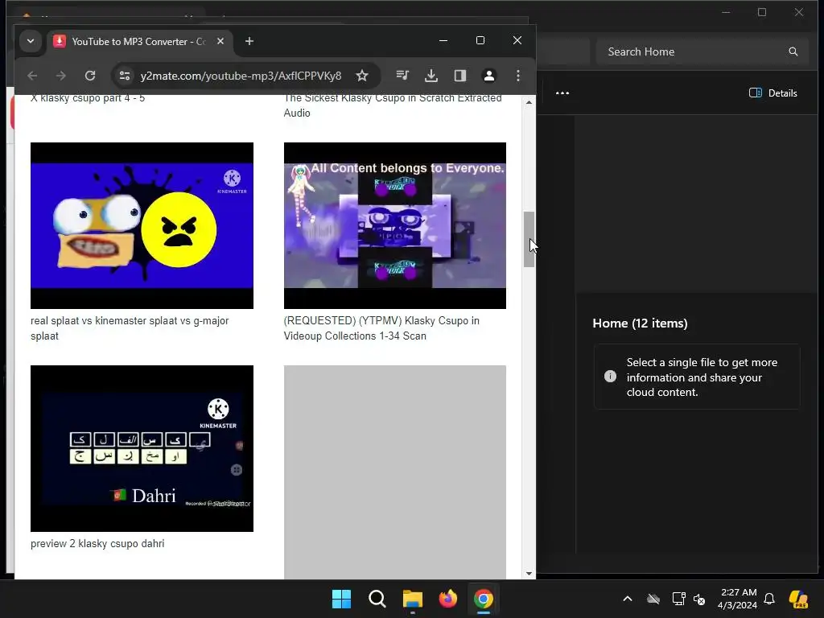
Task: Open a new Chrome tab
Action: (x=249, y=41)
